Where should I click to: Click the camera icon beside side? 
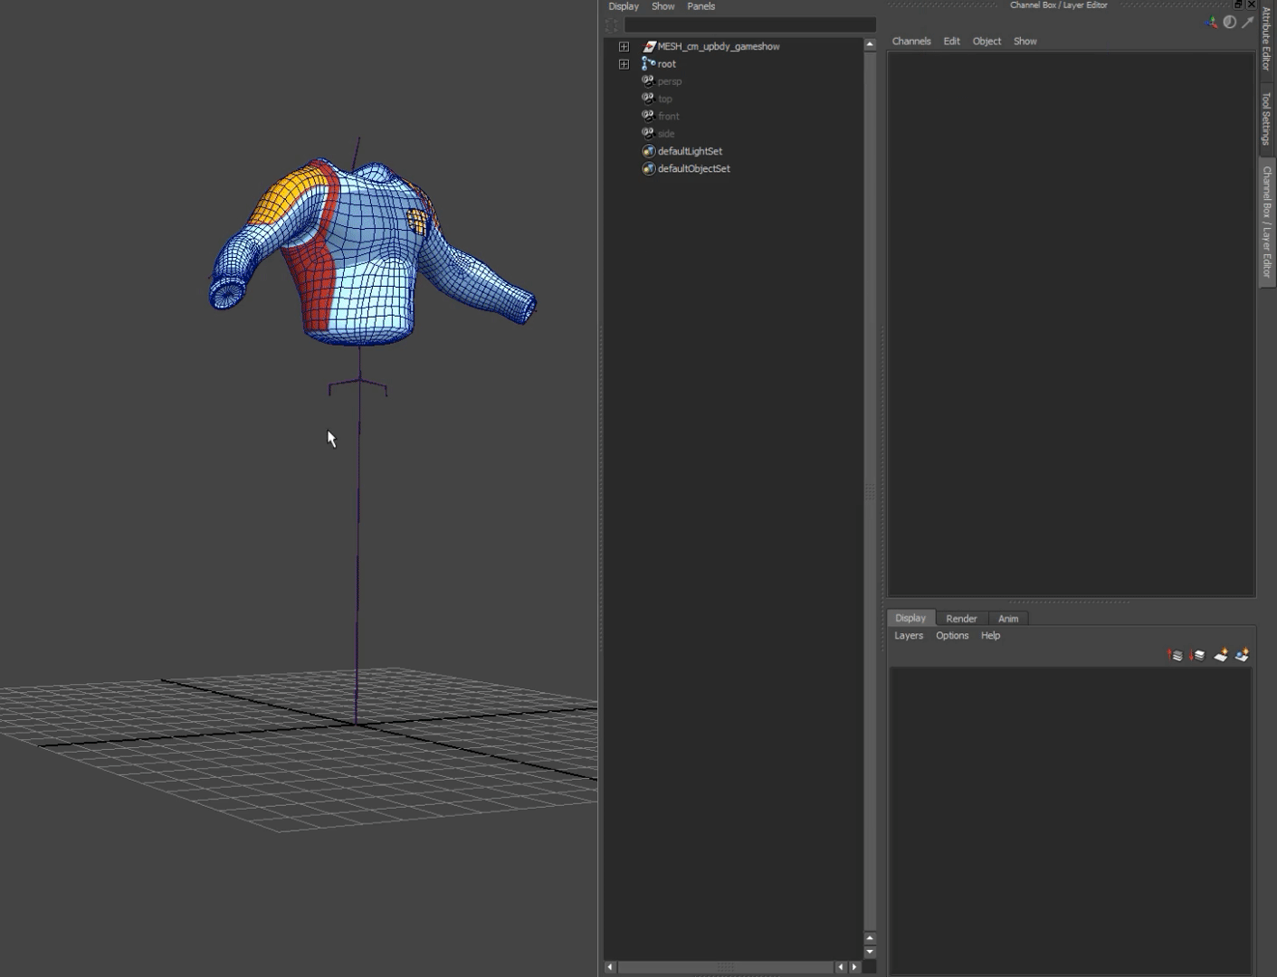(x=648, y=132)
